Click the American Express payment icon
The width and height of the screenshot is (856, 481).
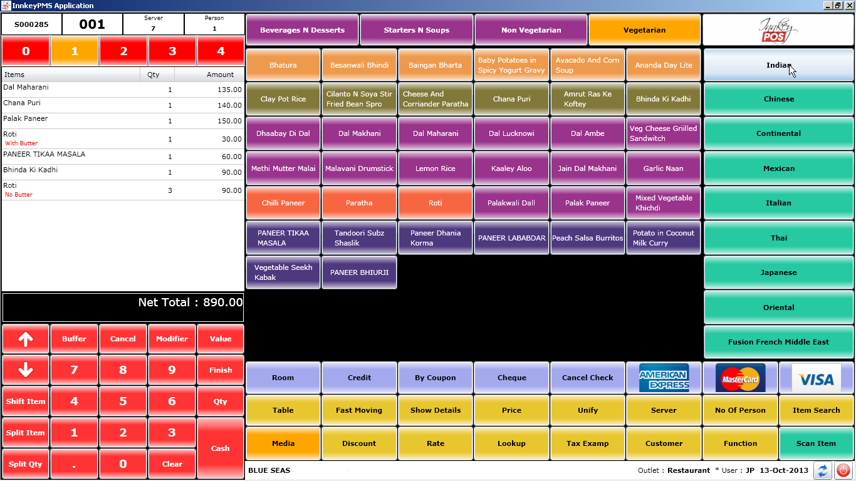pyautogui.click(x=664, y=378)
